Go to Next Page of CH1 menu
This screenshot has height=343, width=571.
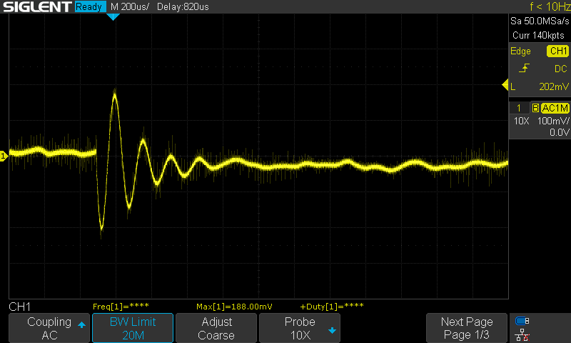click(467, 328)
